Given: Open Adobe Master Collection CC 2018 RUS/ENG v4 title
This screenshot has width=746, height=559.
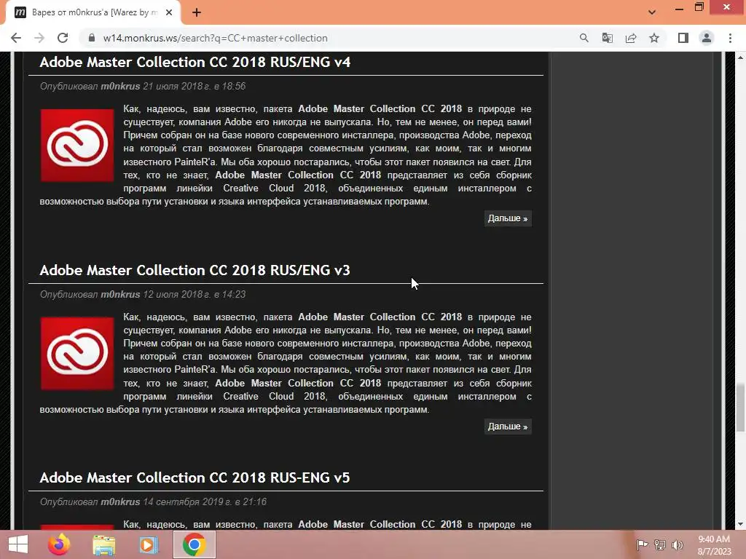Looking at the screenshot, I should (x=195, y=63).
